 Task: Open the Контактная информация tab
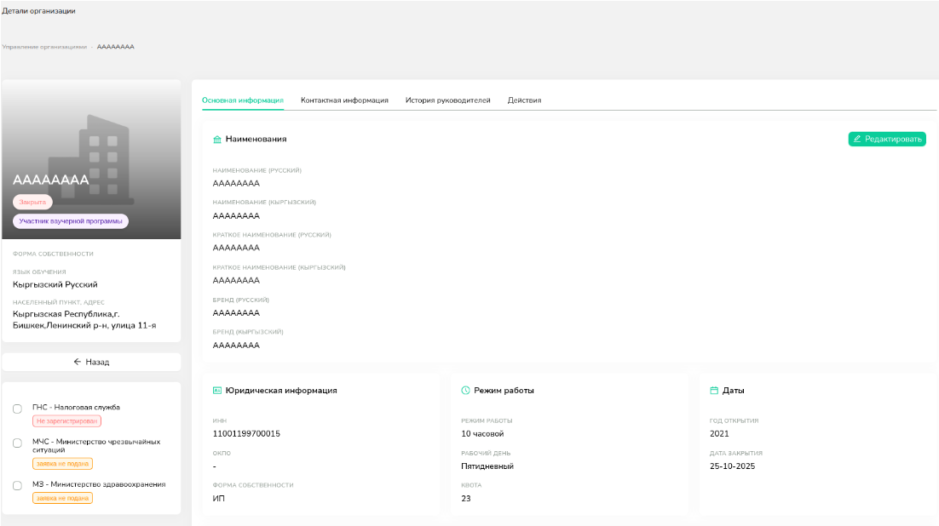coord(344,100)
